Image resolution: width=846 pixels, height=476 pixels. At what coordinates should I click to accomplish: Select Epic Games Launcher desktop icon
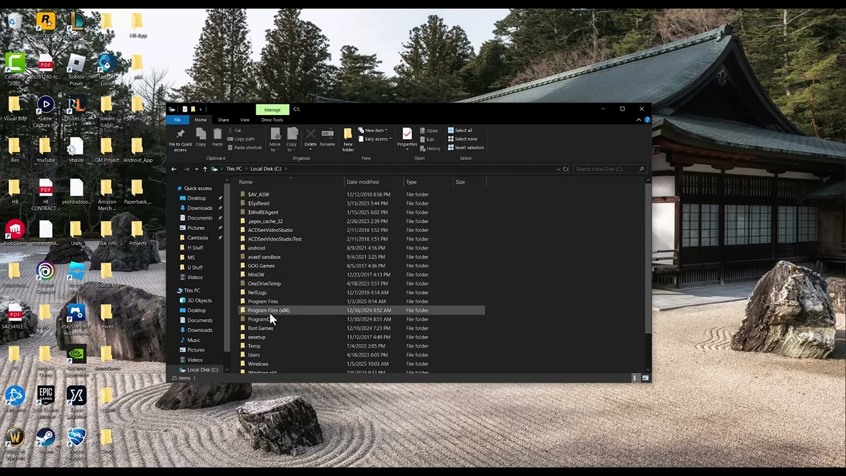(46, 402)
